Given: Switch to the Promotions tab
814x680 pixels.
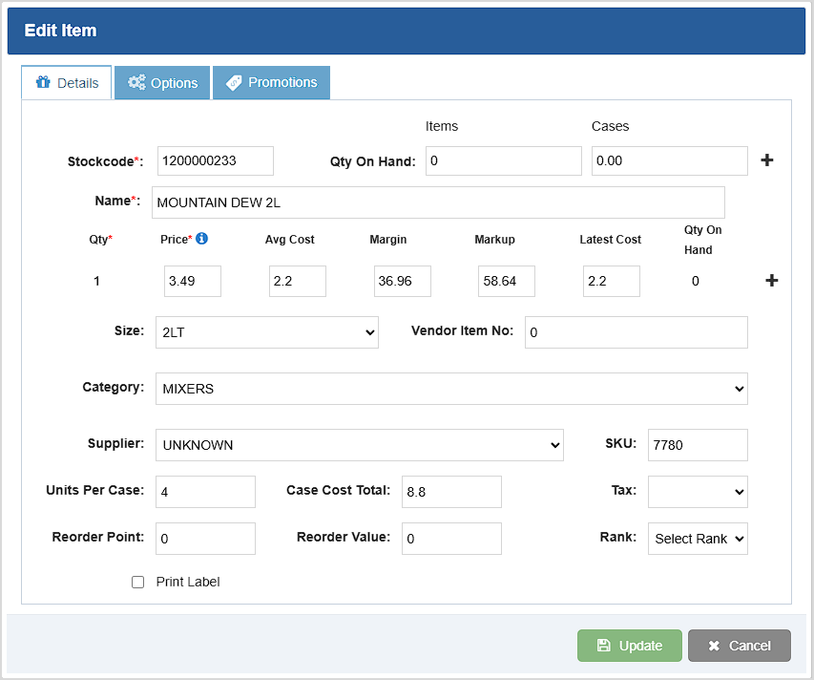Looking at the screenshot, I should [271, 83].
